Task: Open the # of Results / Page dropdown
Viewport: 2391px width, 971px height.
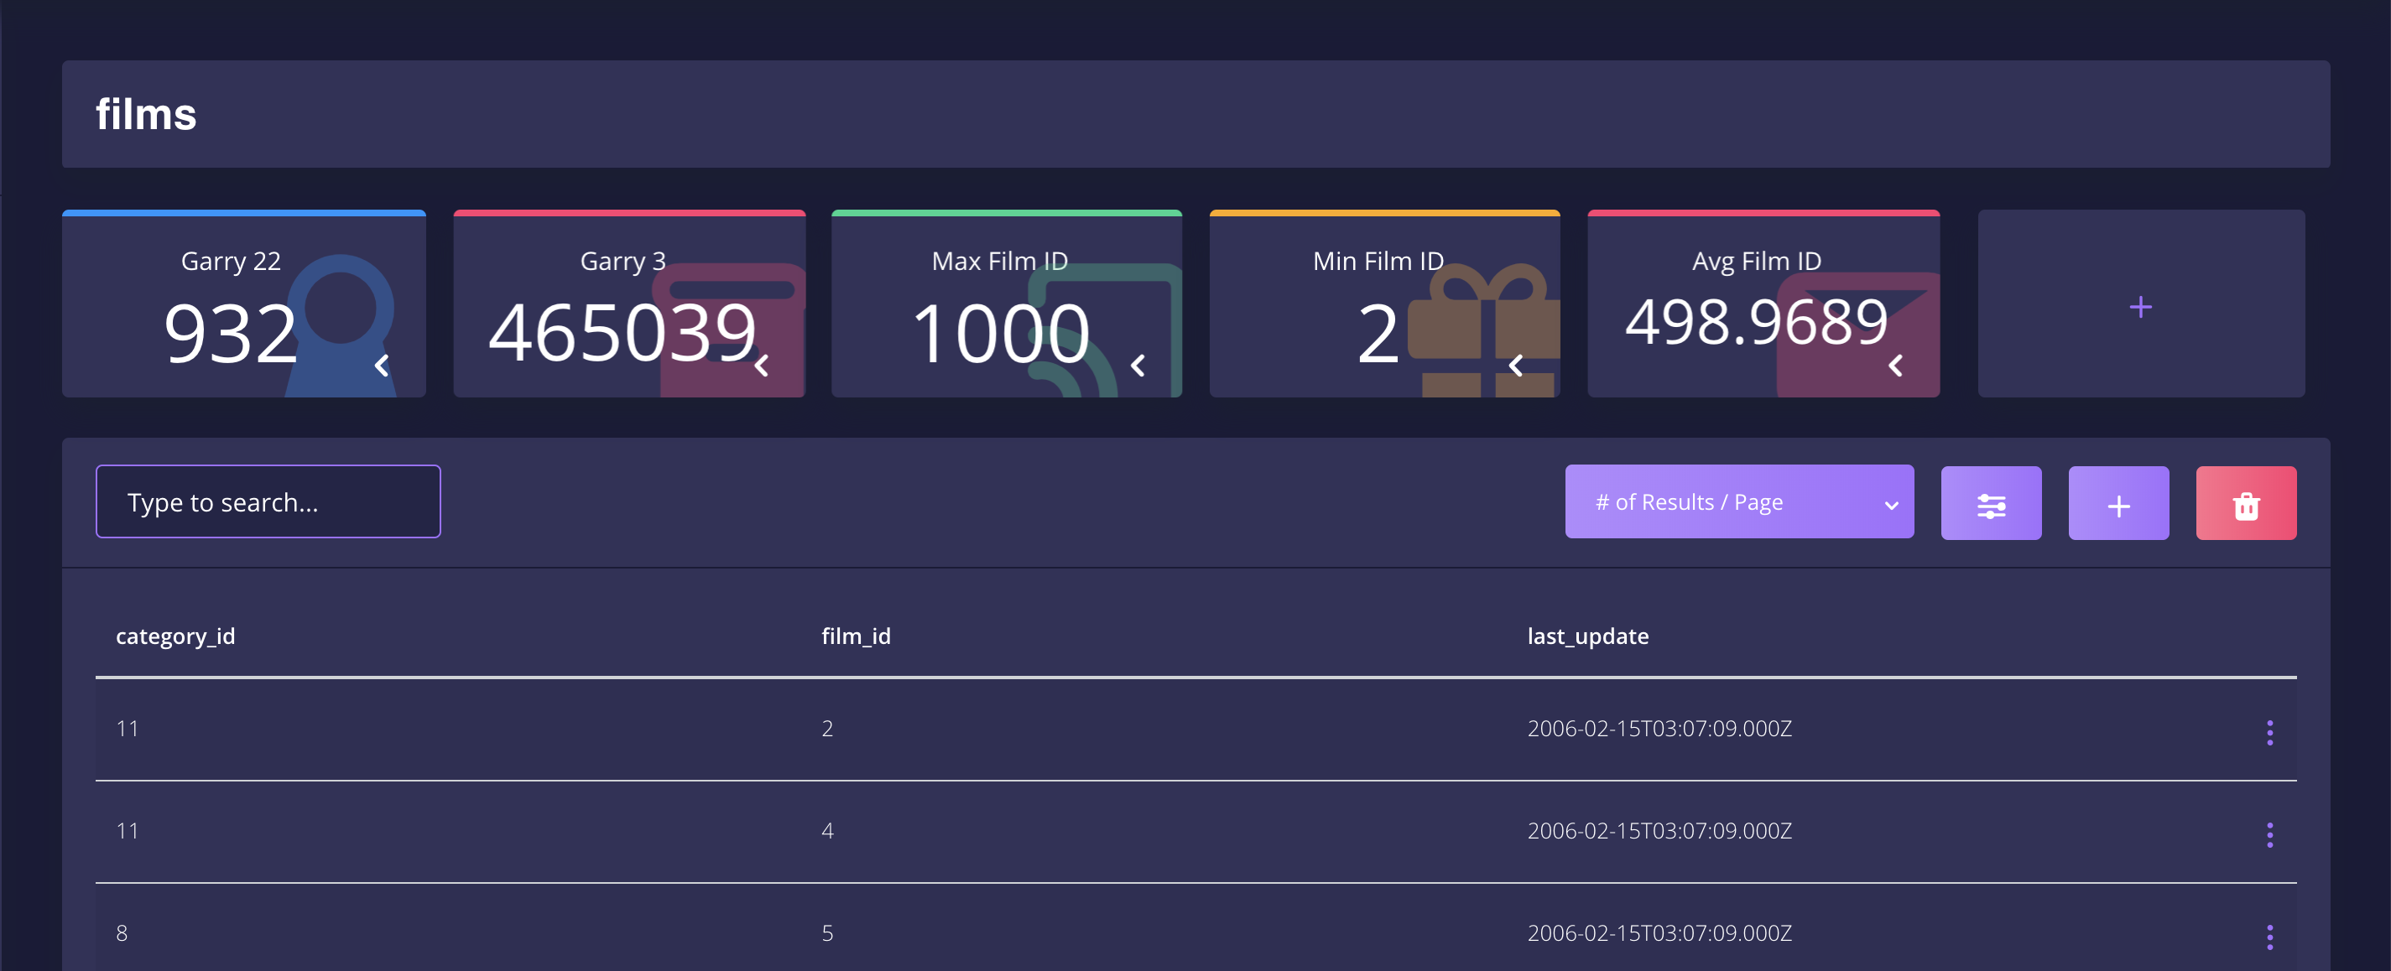Action: pyautogui.click(x=1738, y=501)
